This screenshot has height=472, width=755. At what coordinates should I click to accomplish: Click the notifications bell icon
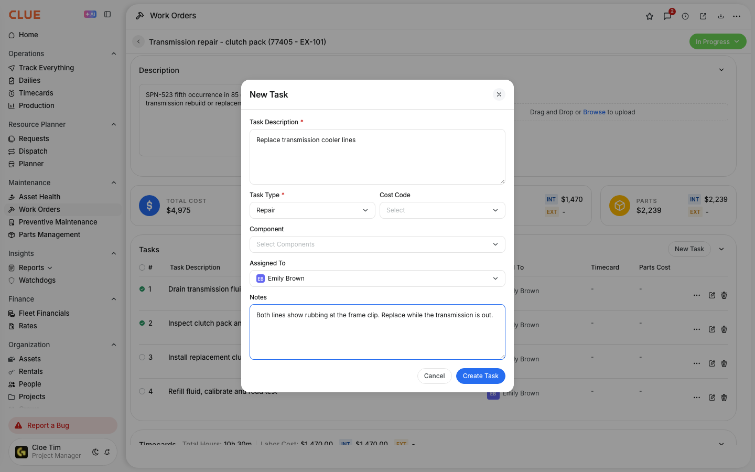point(107,452)
